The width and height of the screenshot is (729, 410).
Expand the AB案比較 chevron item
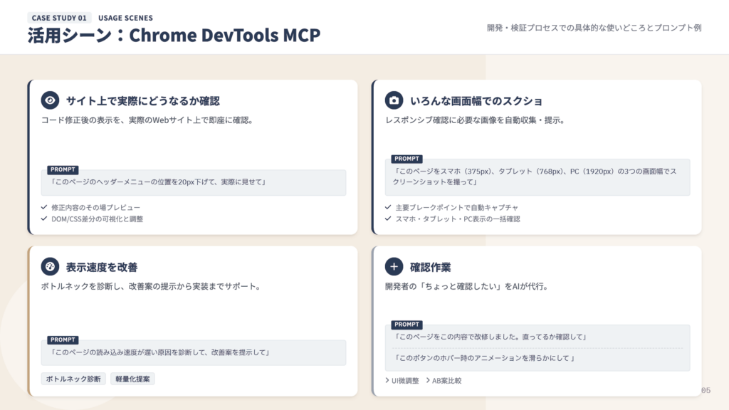pos(444,380)
